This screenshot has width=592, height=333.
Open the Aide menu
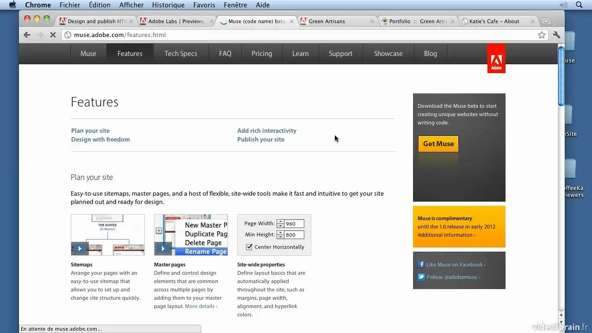[x=263, y=5]
